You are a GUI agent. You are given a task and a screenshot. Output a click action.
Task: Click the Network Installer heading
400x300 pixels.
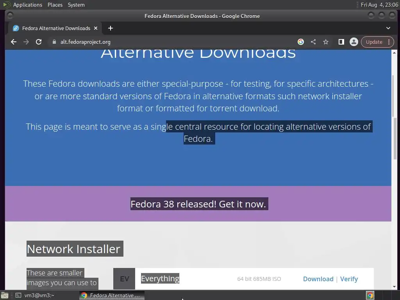pos(75,249)
